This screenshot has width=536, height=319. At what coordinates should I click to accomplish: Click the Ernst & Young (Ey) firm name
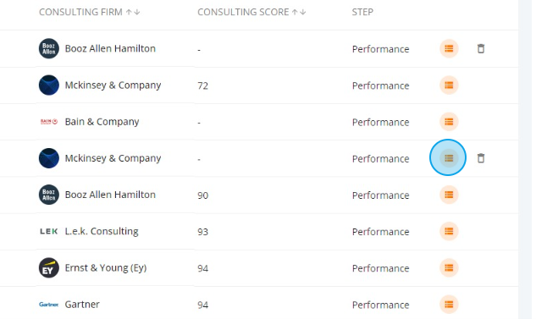click(106, 267)
